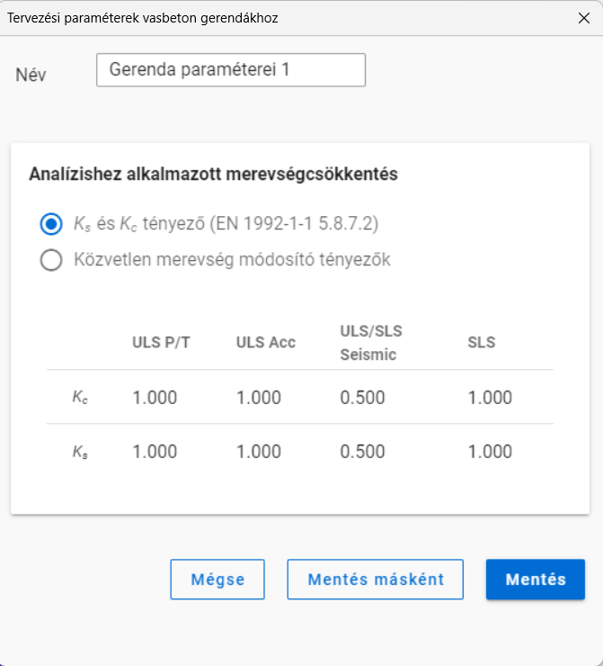Screen dimensions: 603x666
Task: Select Közvetlen merevség módosító tényezők option
Action: [51, 259]
